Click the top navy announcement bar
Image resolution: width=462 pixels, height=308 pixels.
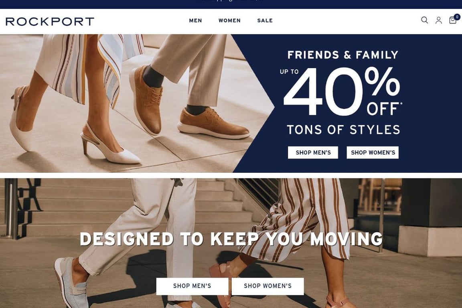click(231, 4)
